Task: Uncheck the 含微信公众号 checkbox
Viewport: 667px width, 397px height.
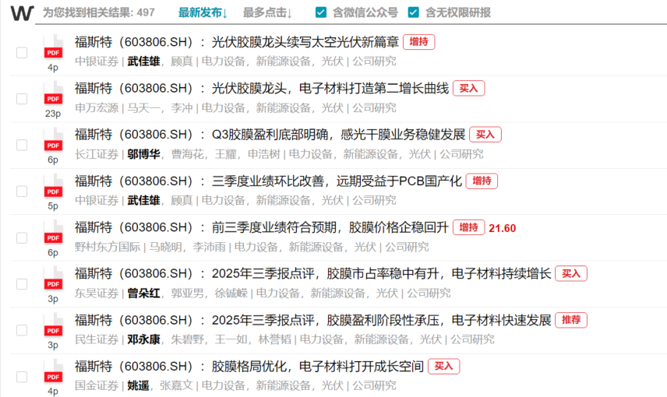Action: [x=321, y=12]
